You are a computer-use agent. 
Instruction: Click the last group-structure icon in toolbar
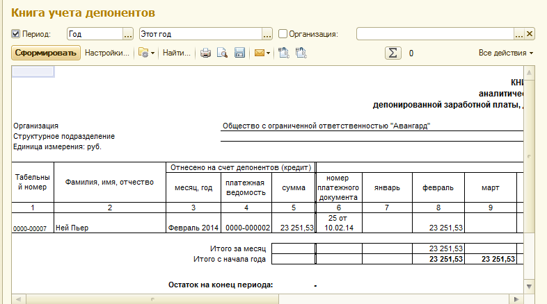(x=301, y=53)
